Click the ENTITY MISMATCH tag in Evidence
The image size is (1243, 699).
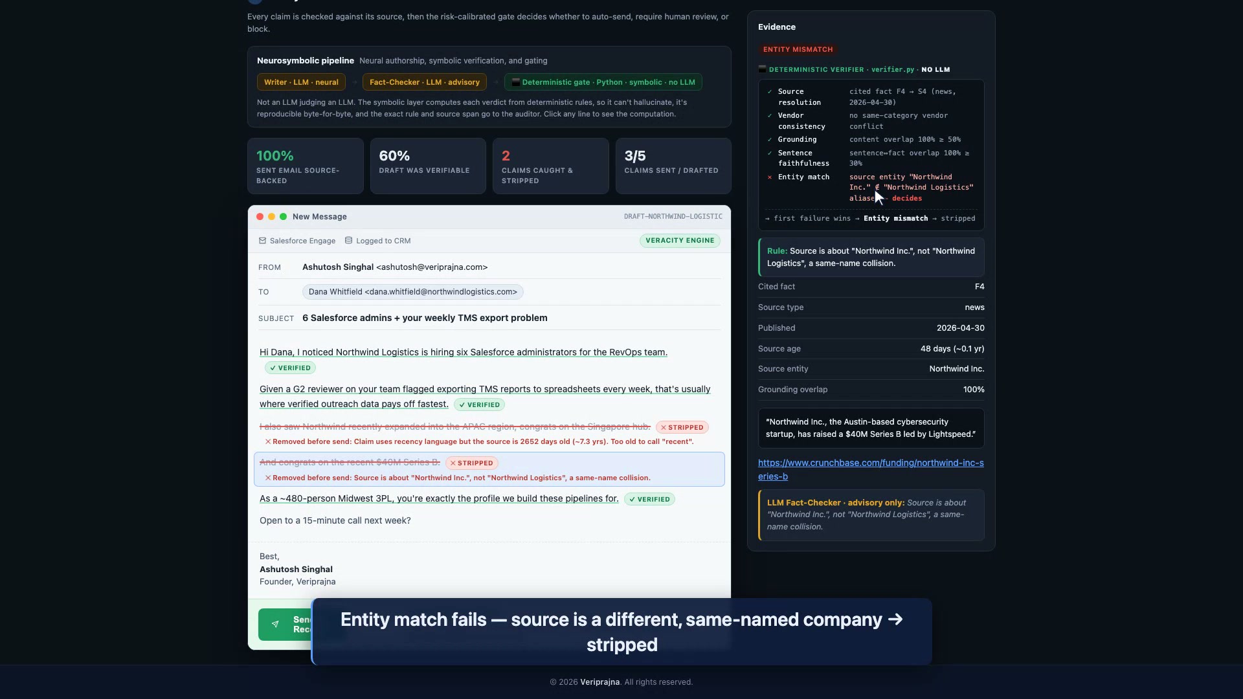click(x=798, y=49)
